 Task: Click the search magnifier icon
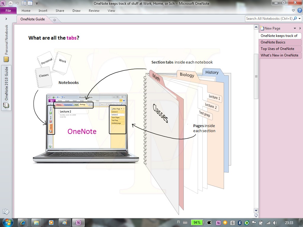tap(295, 19)
